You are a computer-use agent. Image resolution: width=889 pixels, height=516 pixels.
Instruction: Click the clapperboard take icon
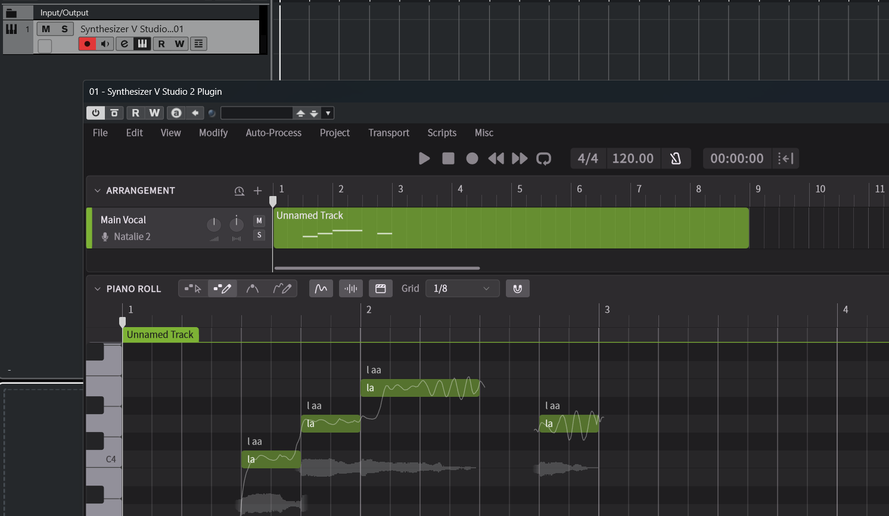click(381, 289)
